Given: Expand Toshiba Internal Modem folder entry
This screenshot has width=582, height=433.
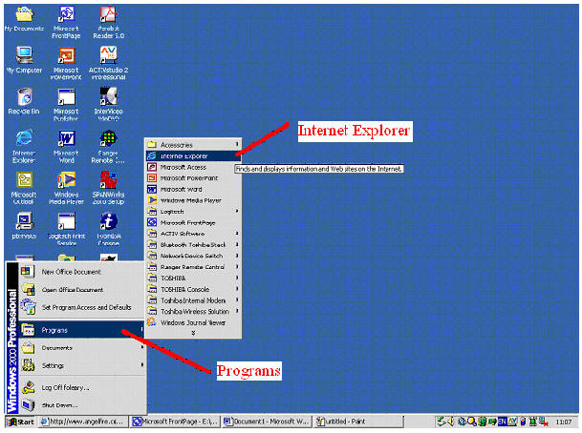Looking at the screenshot, I should click(193, 300).
